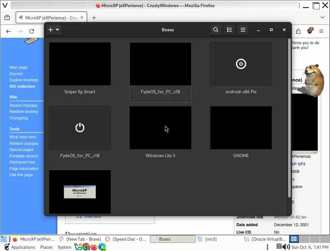This screenshot has height=251, width=330.
Task: Click the volume speaker icon in panel
Action: pos(286,247)
